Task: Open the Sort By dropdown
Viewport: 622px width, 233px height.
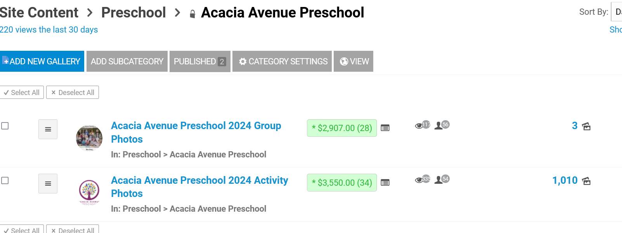Action: click(617, 12)
